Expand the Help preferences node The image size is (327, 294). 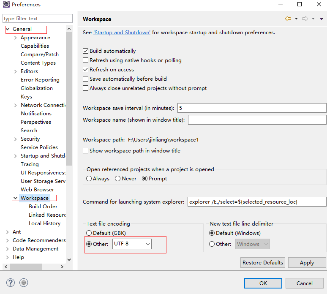(8, 257)
